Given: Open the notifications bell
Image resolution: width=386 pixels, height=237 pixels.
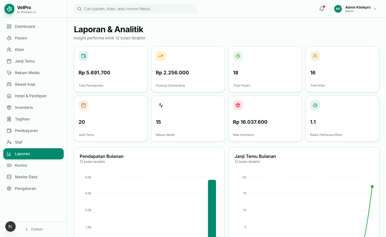Looking at the screenshot, I should pos(322,9).
